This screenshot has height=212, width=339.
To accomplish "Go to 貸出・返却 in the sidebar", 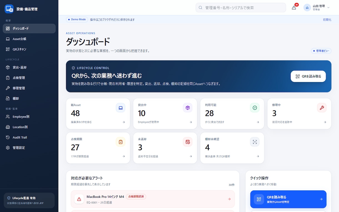I will tap(29, 67).
